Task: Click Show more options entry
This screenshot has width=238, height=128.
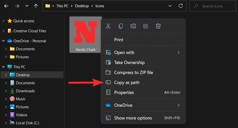Action: tap(133, 118)
